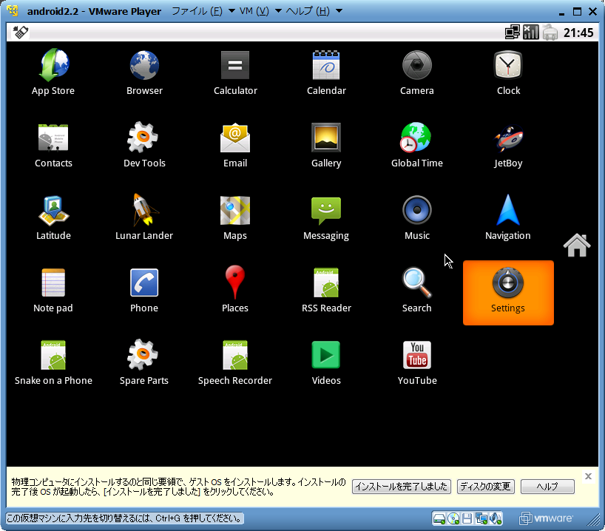
Task: Launch the Lunar Lander game
Action: [x=144, y=217]
